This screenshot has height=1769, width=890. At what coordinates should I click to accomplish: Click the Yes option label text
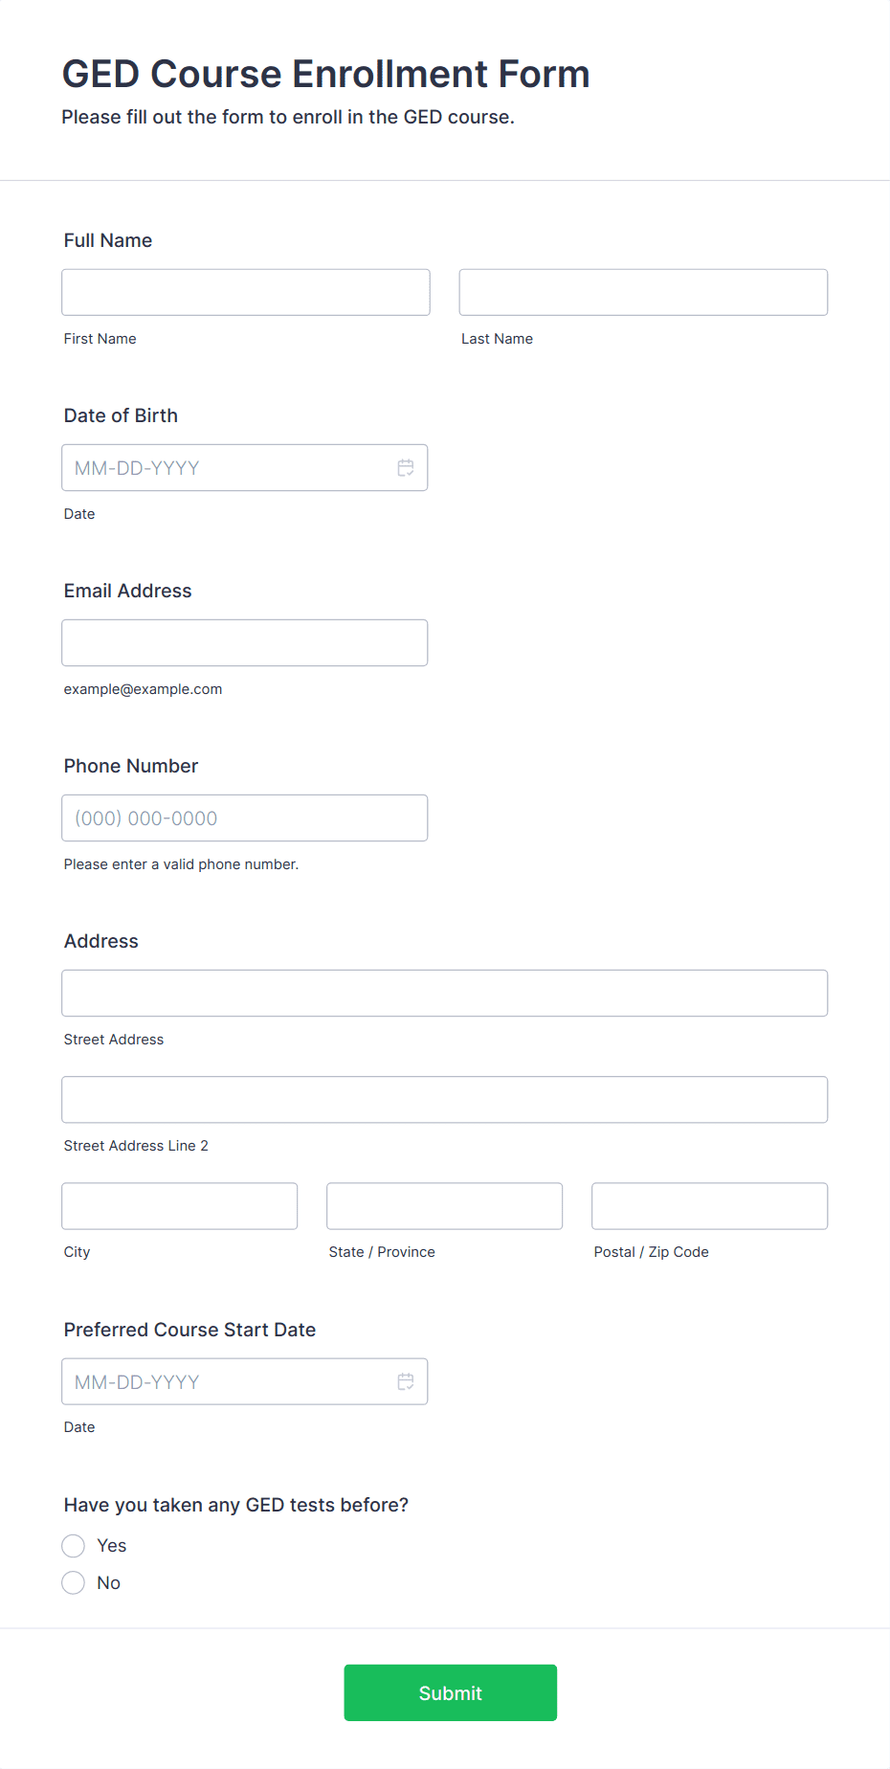point(112,1546)
